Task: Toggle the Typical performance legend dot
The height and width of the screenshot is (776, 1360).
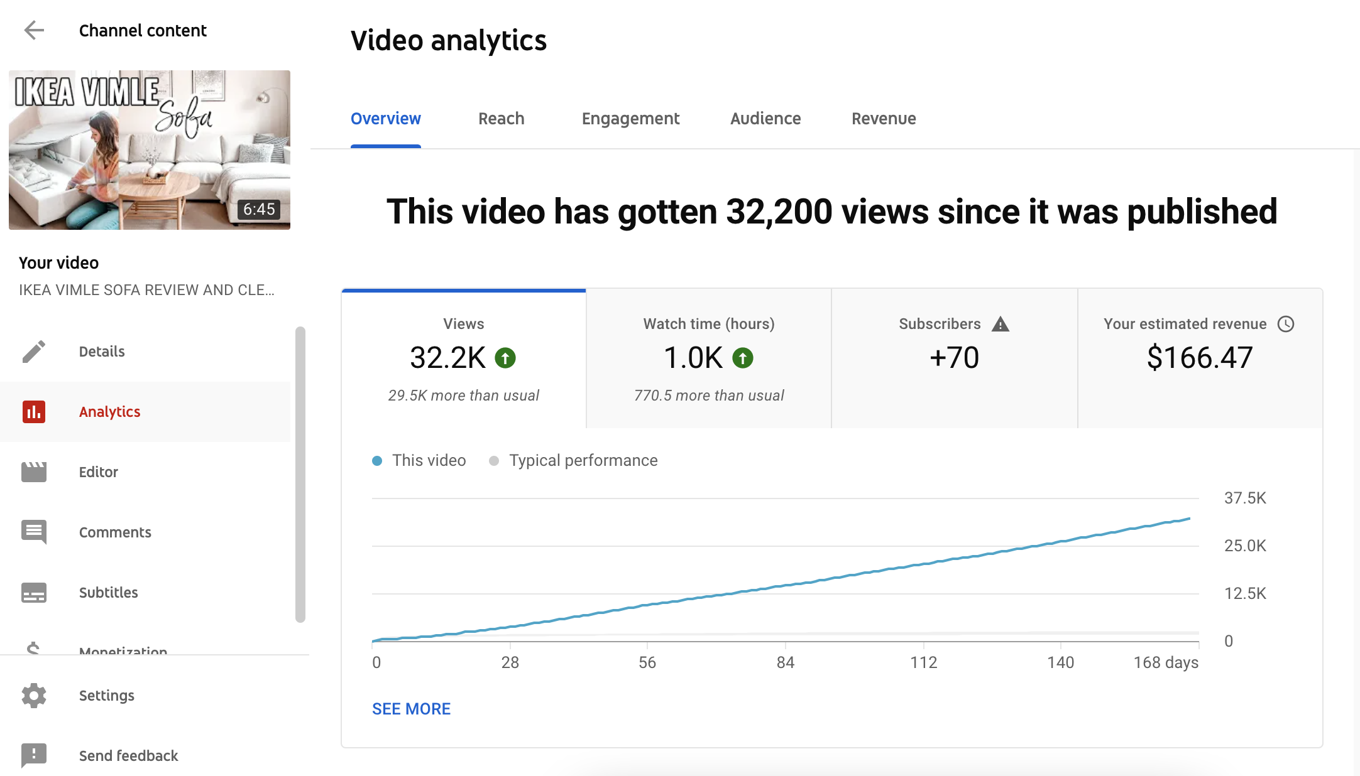Action: click(494, 461)
